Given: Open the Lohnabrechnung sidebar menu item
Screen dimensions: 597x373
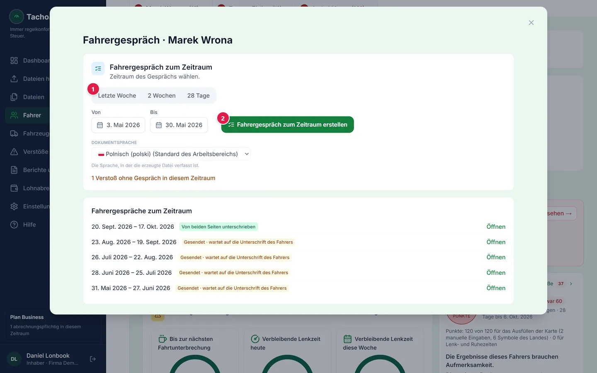Looking at the screenshot, I should (x=29, y=188).
